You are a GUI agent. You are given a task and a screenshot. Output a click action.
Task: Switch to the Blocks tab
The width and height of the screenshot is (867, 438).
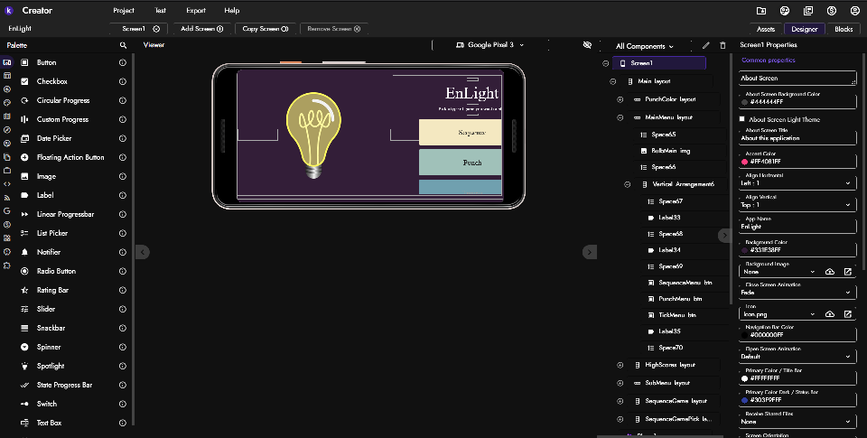843,29
